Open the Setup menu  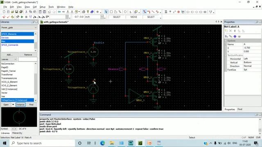coord(43,7)
